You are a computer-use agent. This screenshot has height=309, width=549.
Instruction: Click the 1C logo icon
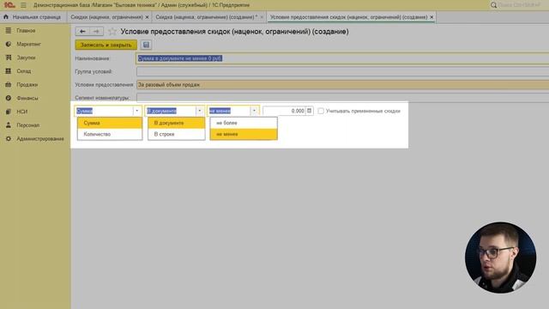9,5
